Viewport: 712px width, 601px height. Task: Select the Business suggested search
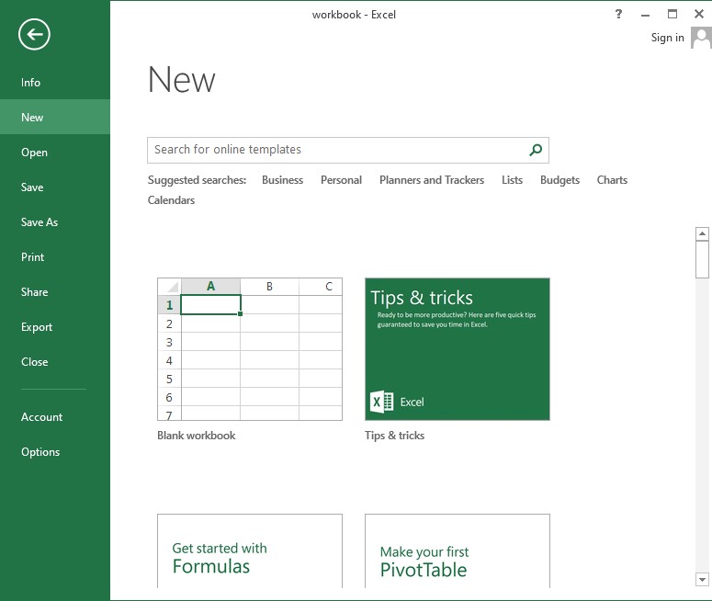tap(282, 180)
